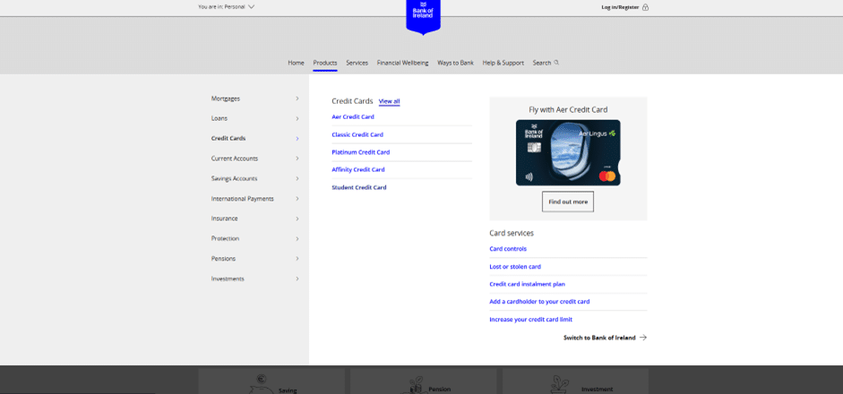Open the Products menu tab

(325, 63)
